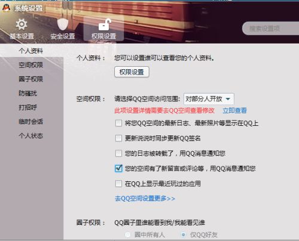Open 基本设置 gear icon tab

pos(22,29)
